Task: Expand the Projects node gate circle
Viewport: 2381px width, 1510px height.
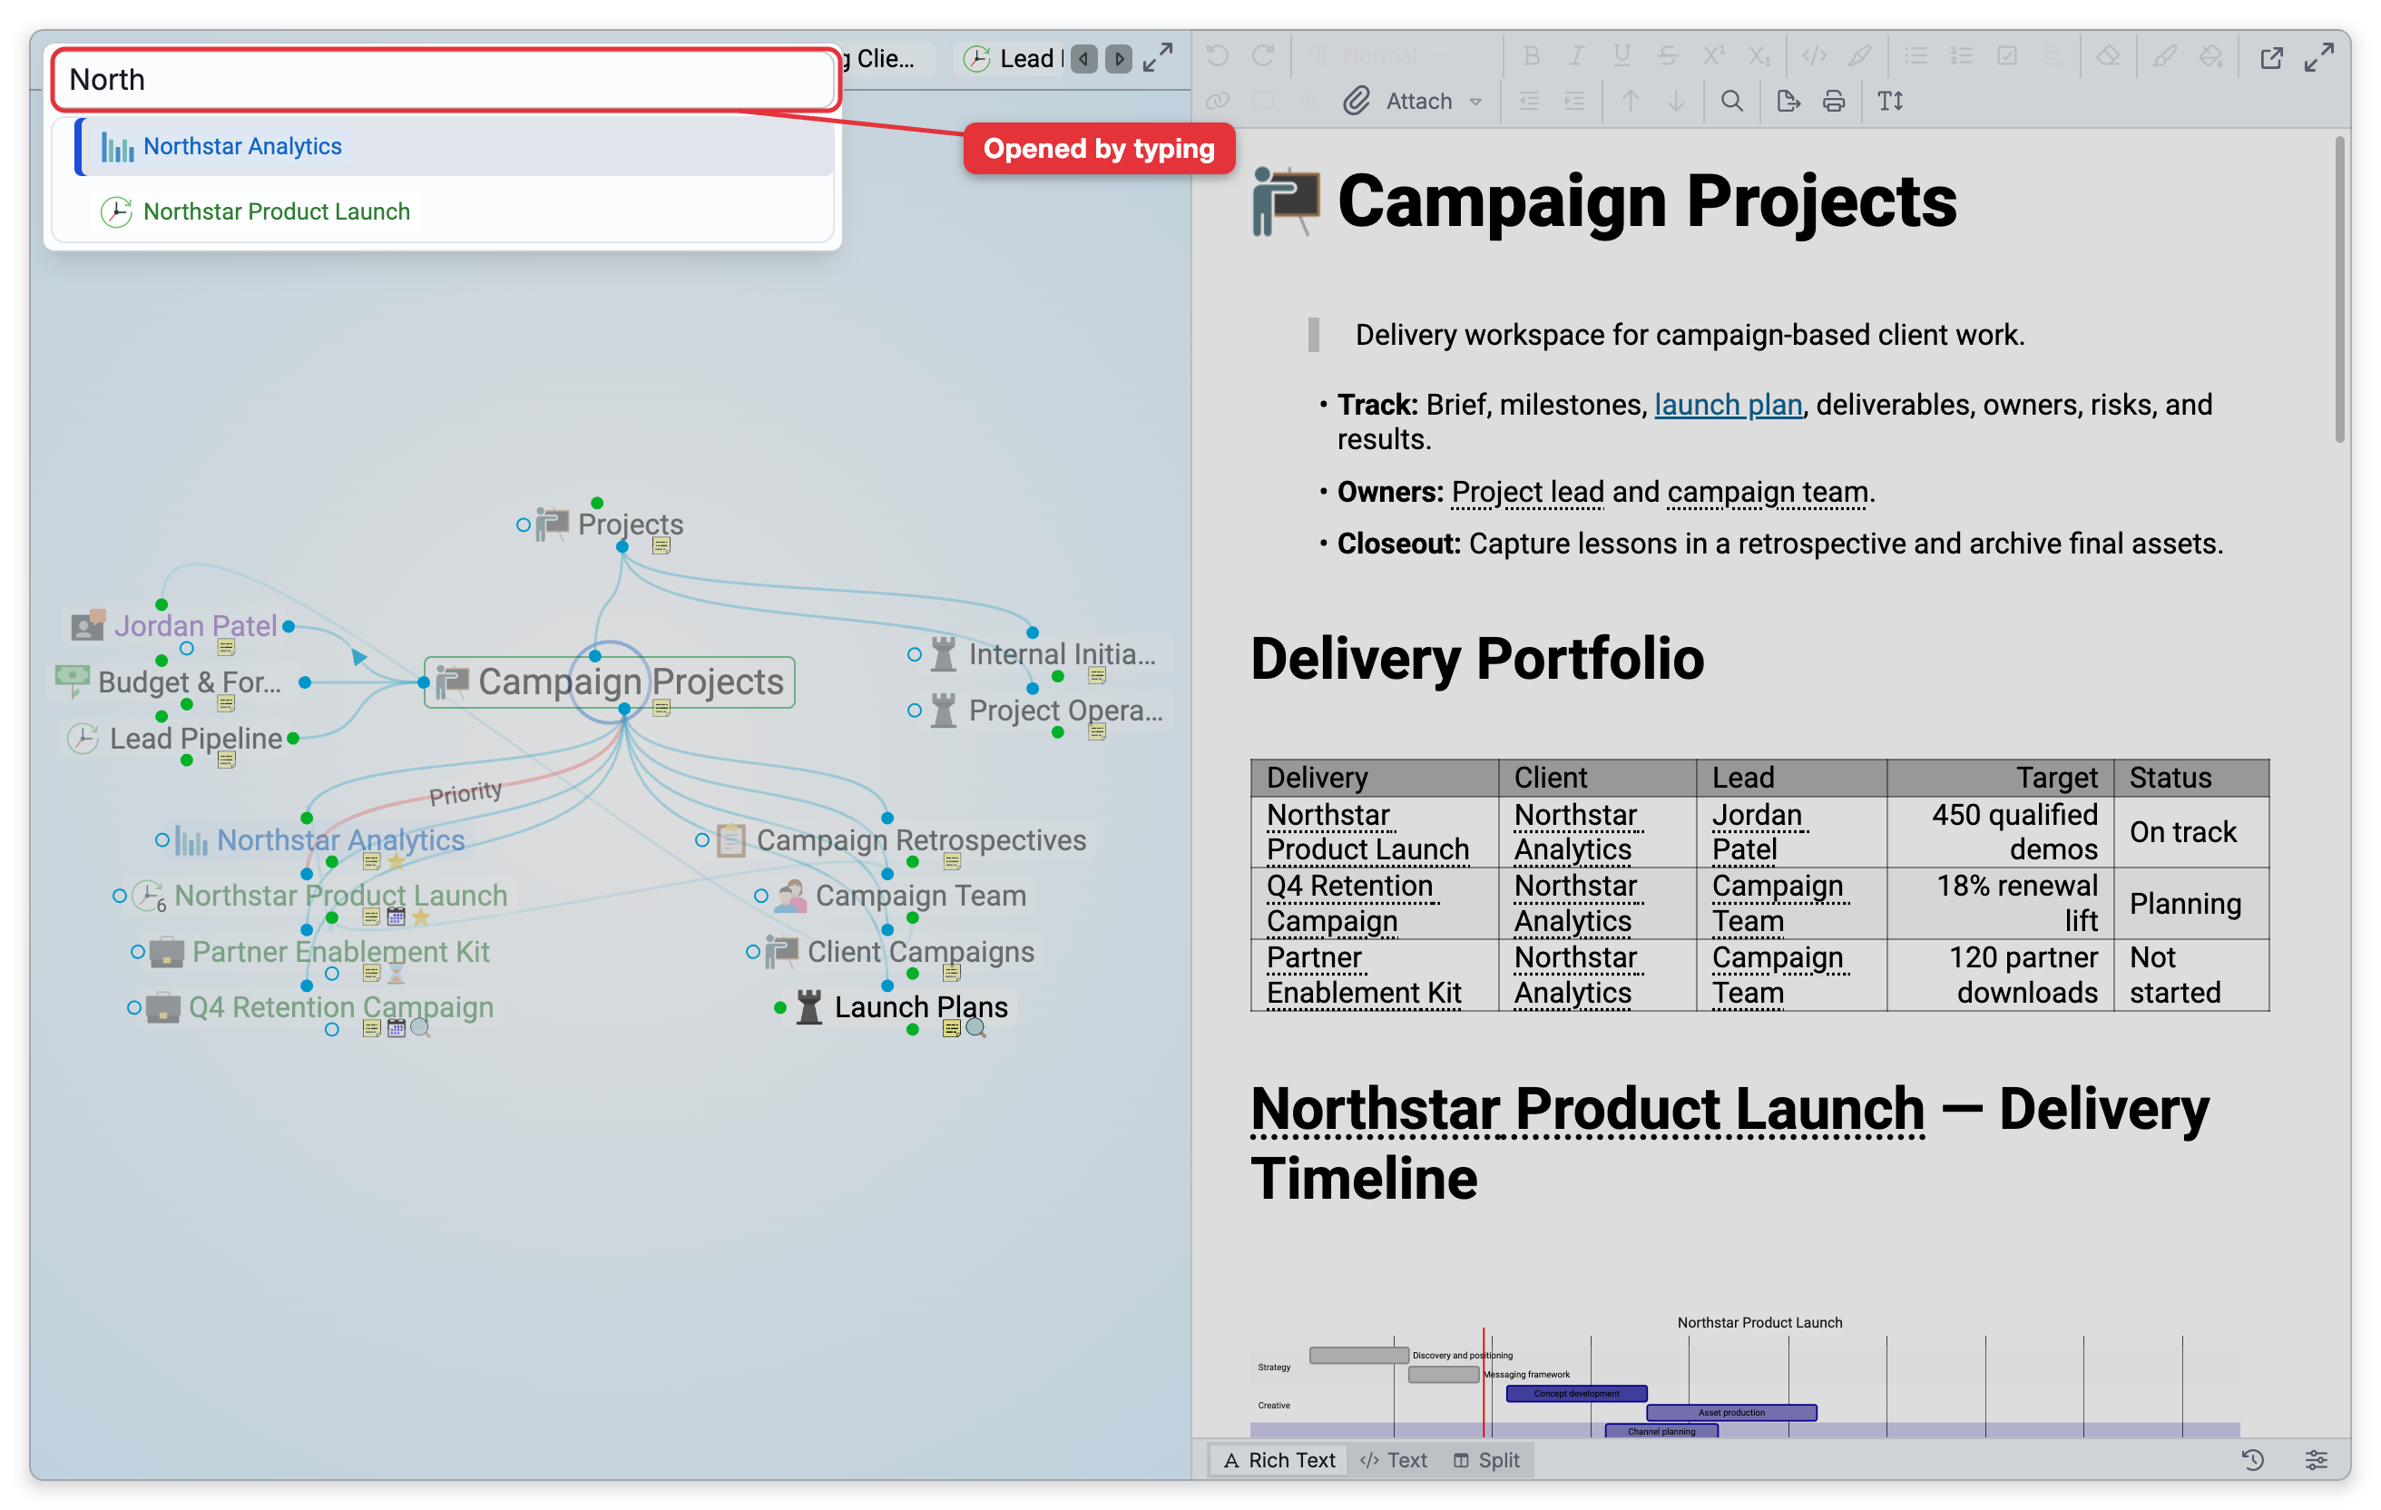Action: click(523, 525)
